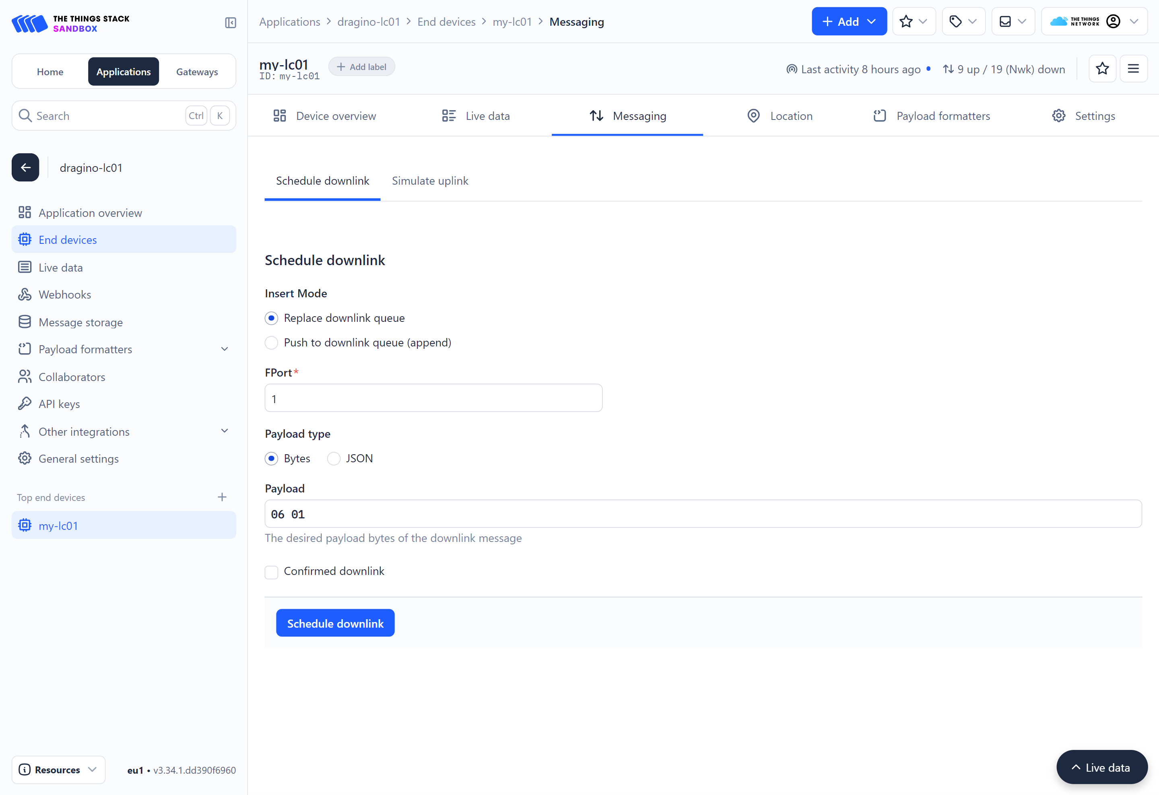Select API keys in the sidebar

[x=58, y=404]
